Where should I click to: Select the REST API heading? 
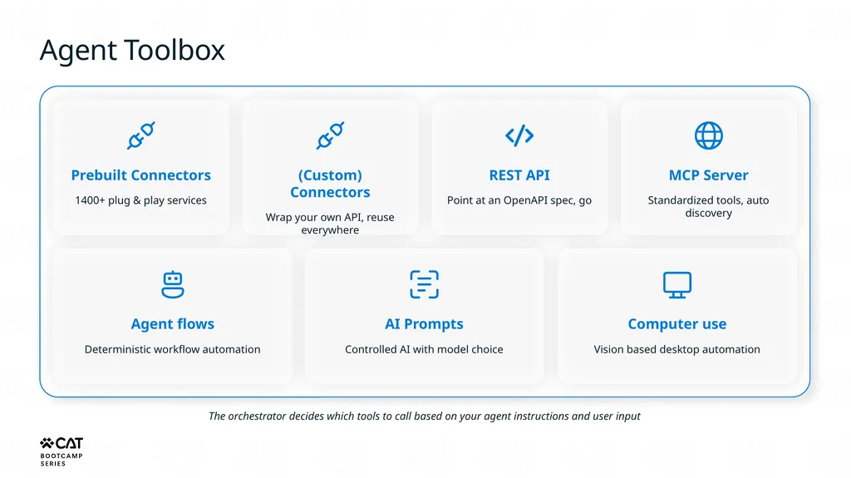(519, 175)
